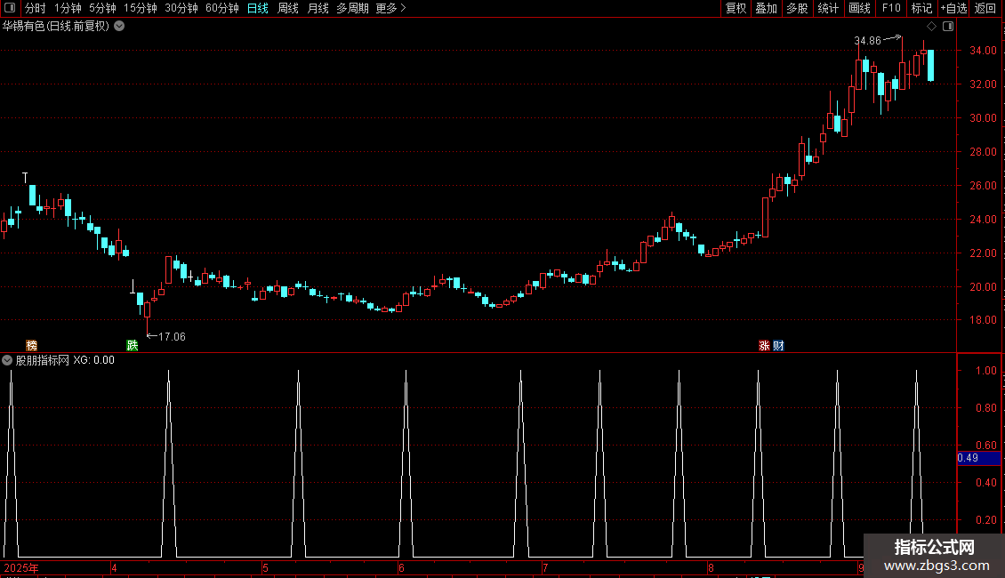The height and width of the screenshot is (578, 1005).
Task: Click the 华锡有色(日线.前复权) title text
Action: (x=56, y=27)
